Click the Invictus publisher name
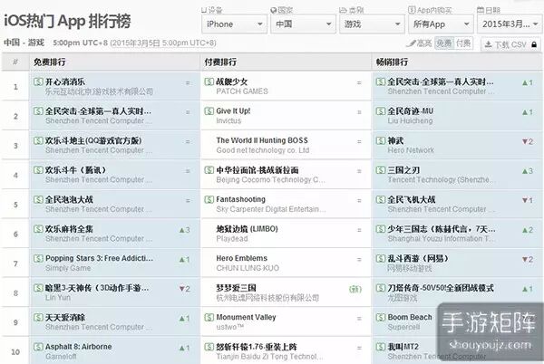This screenshot has height=364, width=544. [x=228, y=120]
